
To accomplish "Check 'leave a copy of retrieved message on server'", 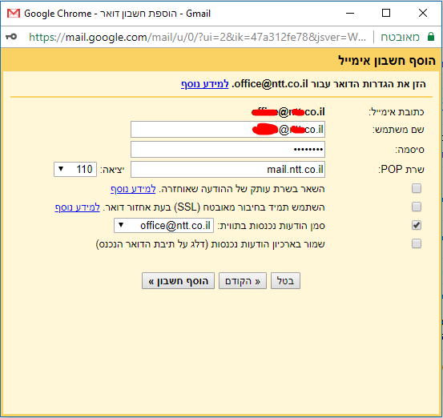I will pyautogui.click(x=416, y=188).
